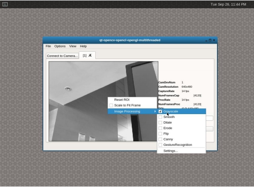Click Connect to Camera... button
This screenshot has width=254, height=187.
coord(63,56)
